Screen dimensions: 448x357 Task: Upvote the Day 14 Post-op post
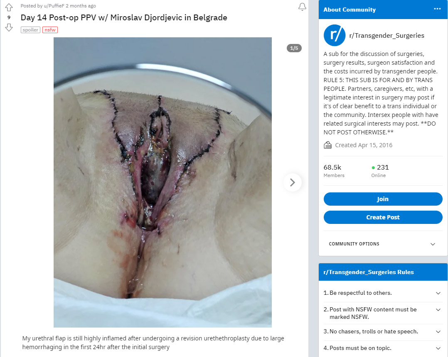[9, 7]
